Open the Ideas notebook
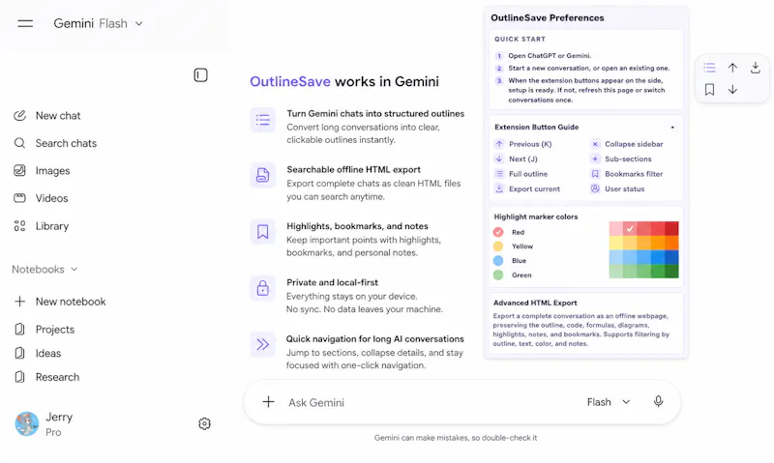This screenshot has height=463, width=774. click(38, 353)
